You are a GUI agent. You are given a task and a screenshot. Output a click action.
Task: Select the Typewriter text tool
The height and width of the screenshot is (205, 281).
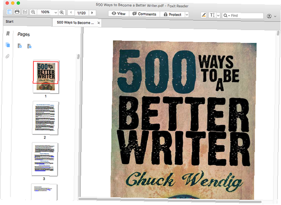212,15
